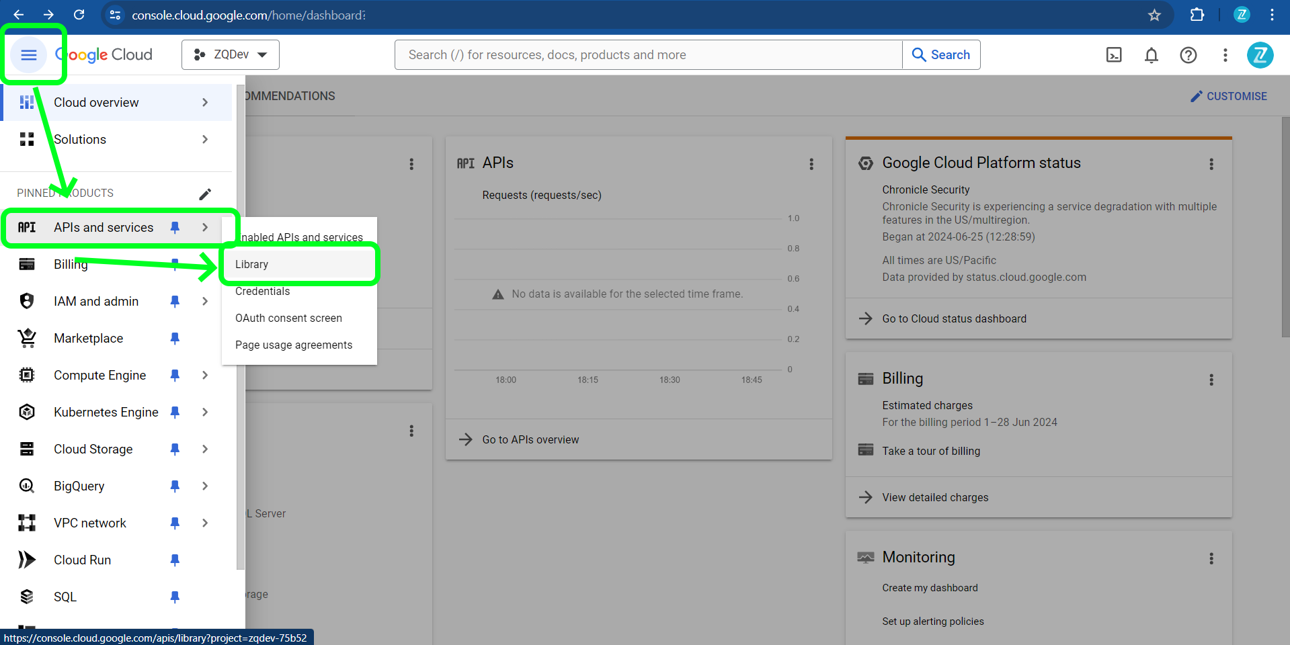
Task: Open notifications bell
Action: [x=1151, y=54]
